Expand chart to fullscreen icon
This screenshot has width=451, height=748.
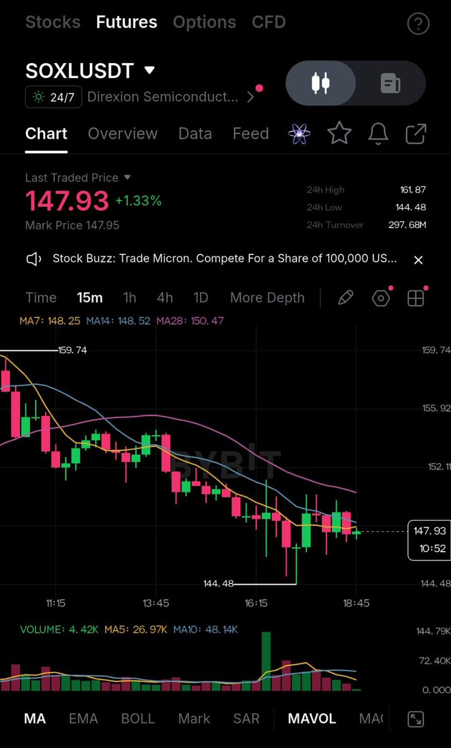pos(415,719)
